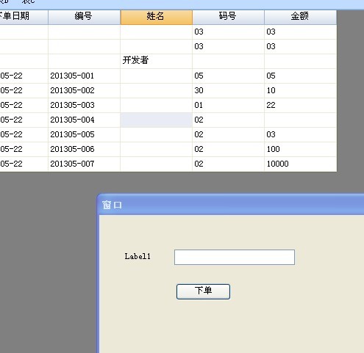Select cell 201305-003
The height and width of the screenshot is (353, 364).
click(x=84, y=105)
